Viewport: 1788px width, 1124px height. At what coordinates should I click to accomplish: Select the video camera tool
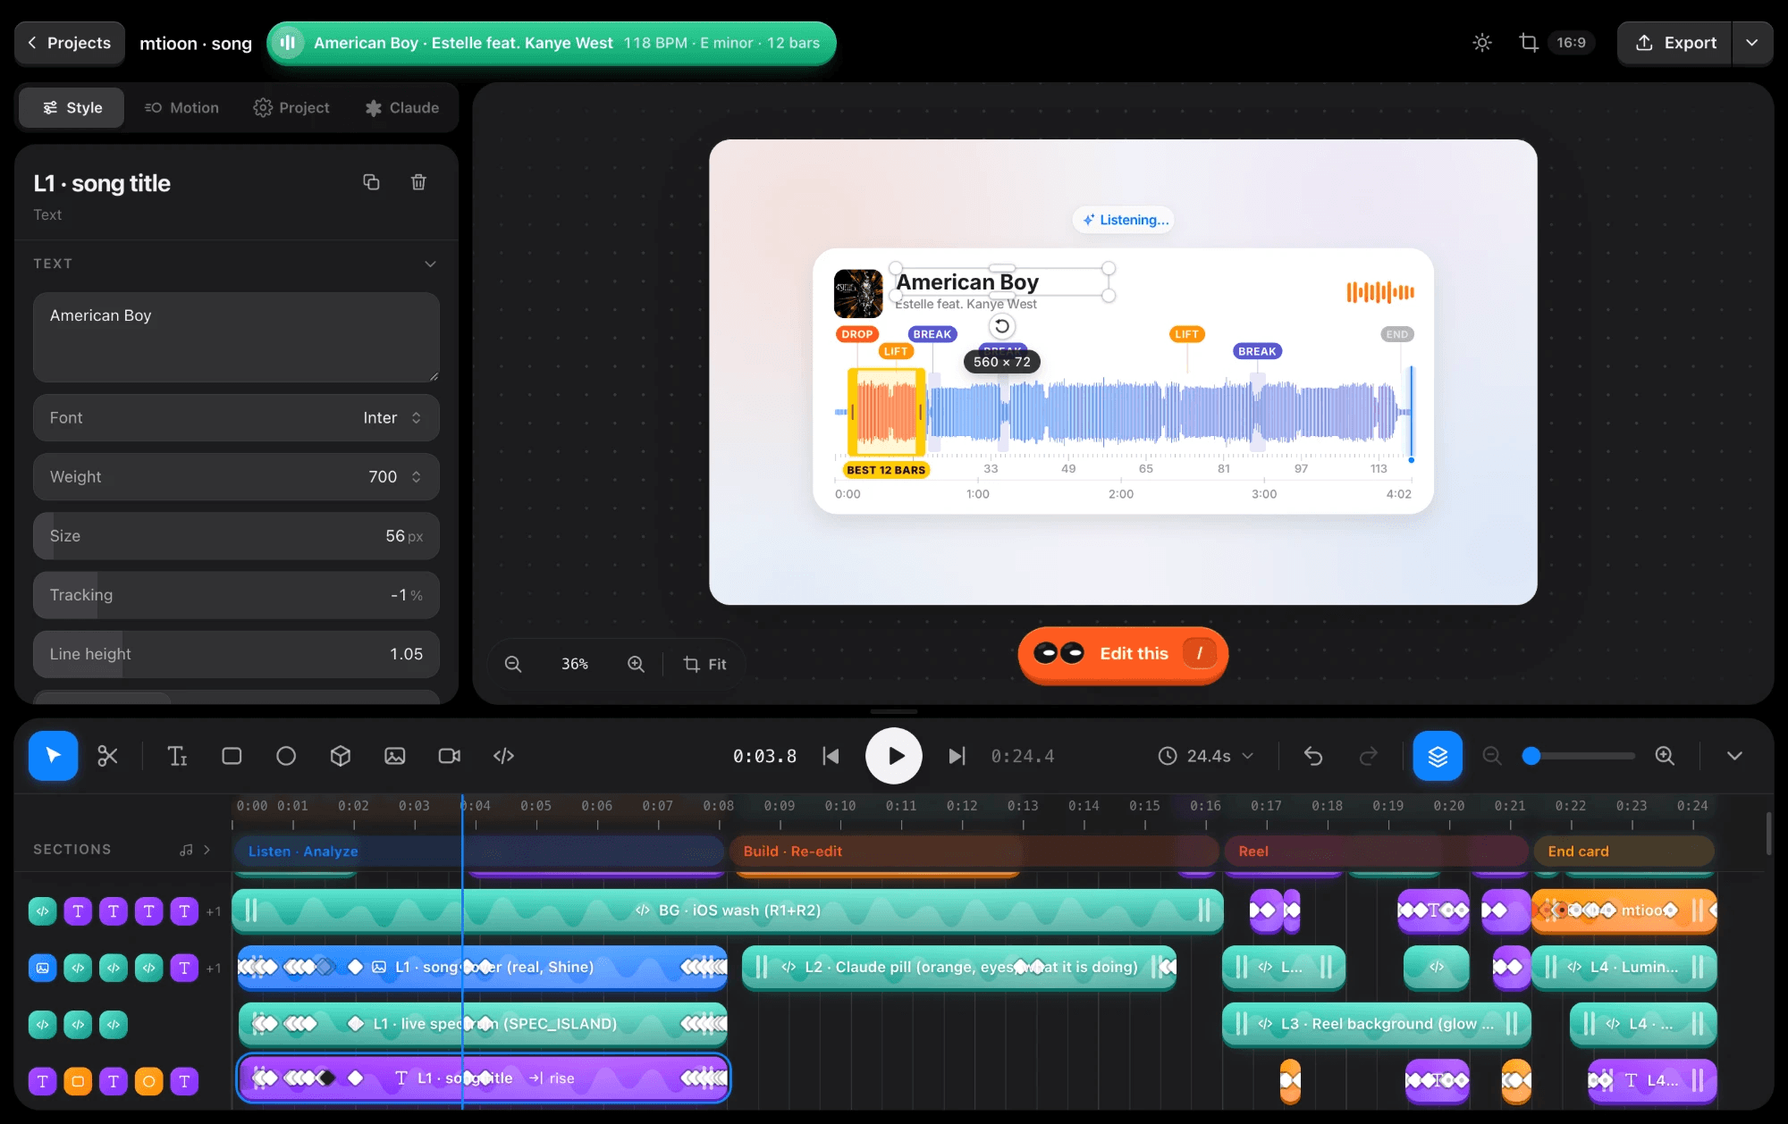450,756
